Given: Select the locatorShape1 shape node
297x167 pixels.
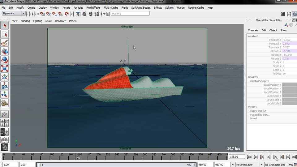Looking at the screenshot, I should coord(259,81).
